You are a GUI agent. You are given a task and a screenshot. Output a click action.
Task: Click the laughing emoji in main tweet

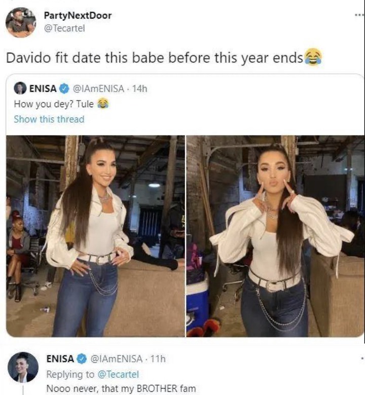click(x=313, y=57)
